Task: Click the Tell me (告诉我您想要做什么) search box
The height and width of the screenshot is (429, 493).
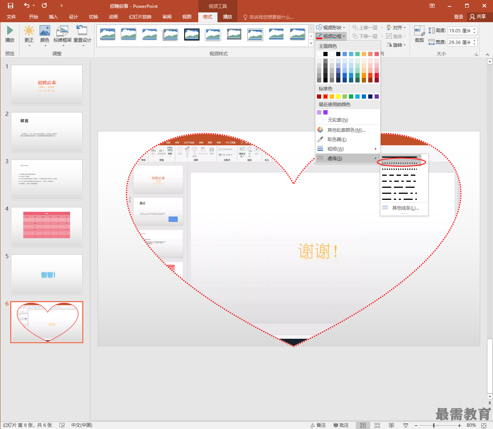Action: click(268, 17)
